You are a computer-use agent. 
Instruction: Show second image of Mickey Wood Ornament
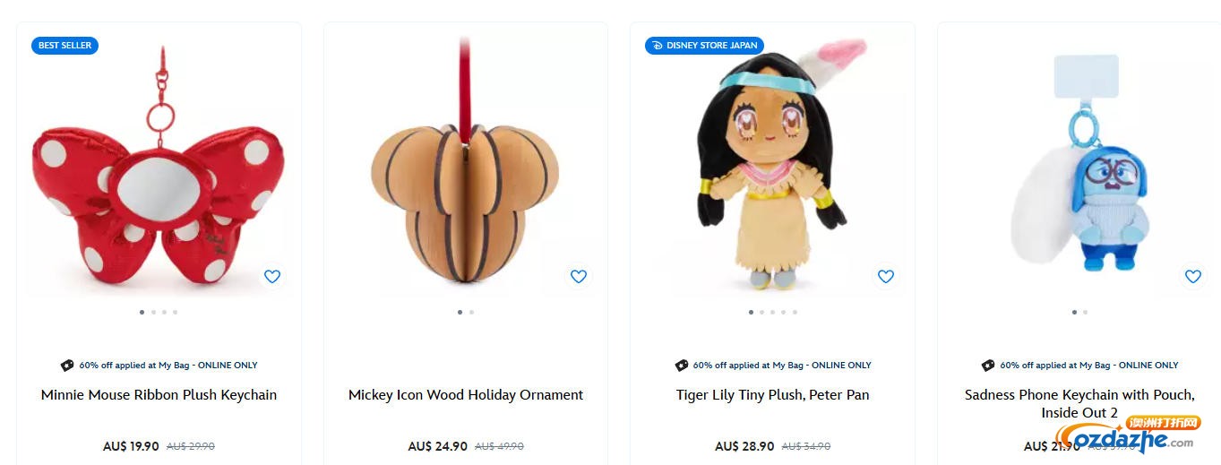(471, 313)
